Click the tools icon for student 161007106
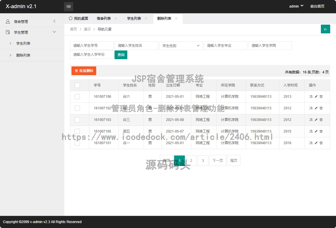The width and height of the screenshot is (336, 228). click(311, 97)
